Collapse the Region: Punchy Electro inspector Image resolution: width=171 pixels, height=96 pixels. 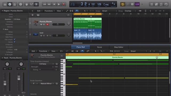tap(2, 11)
